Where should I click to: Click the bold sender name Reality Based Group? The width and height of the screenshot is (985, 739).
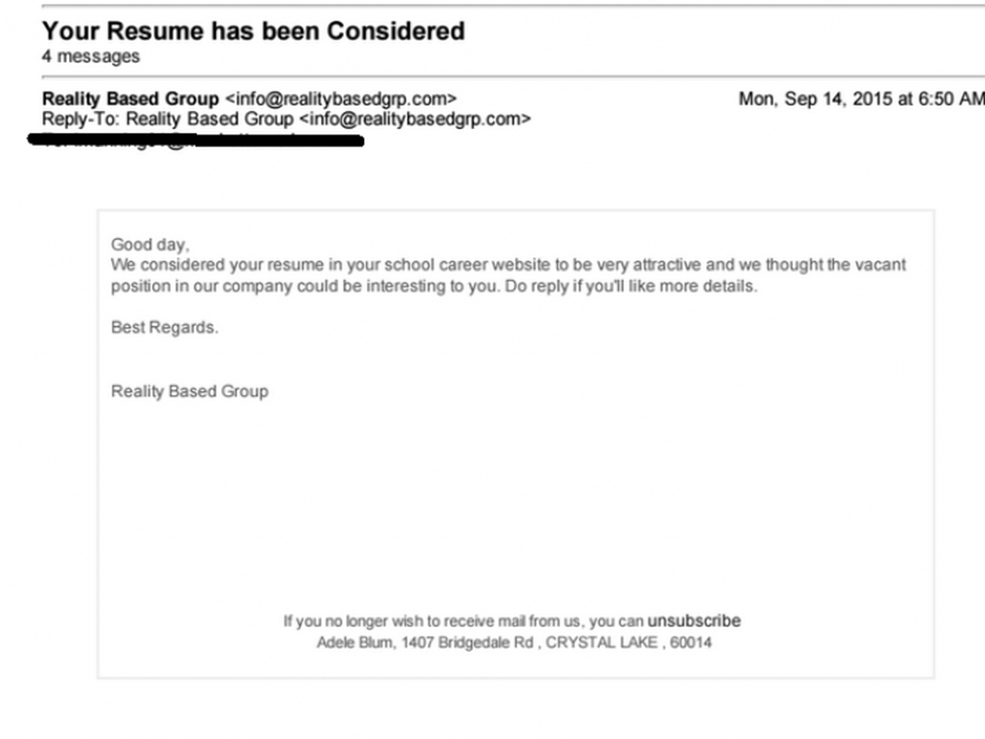point(131,99)
